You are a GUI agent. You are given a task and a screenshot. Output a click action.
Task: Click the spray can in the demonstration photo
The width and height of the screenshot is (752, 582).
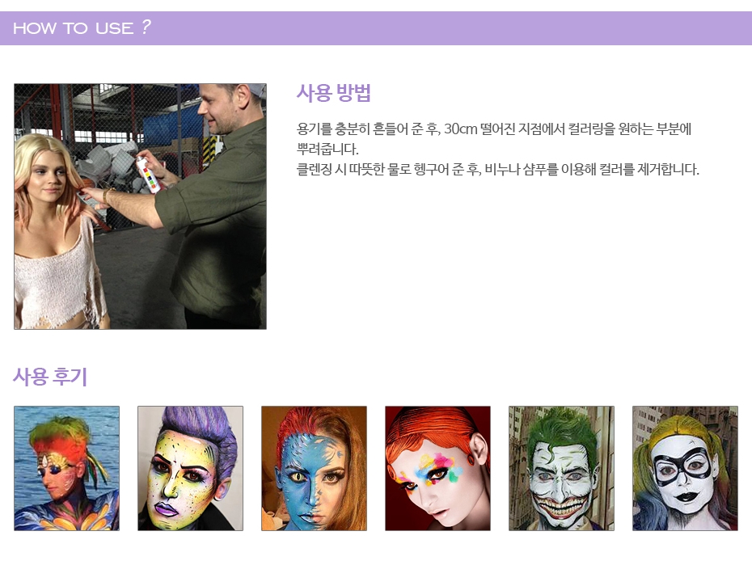(150, 171)
